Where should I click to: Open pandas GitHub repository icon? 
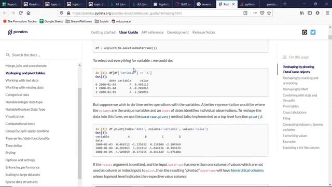(x=305, y=32)
